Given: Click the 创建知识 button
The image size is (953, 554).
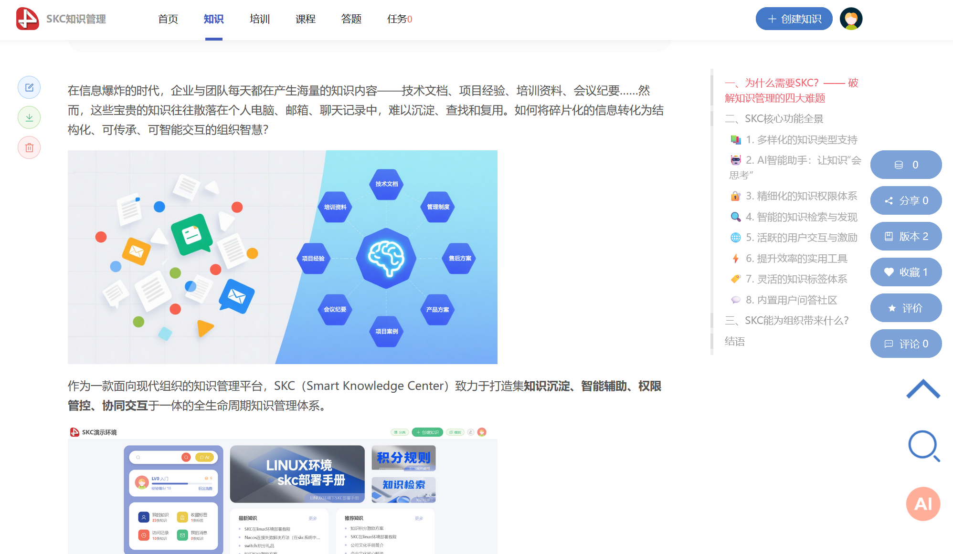Looking at the screenshot, I should click(x=794, y=19).
